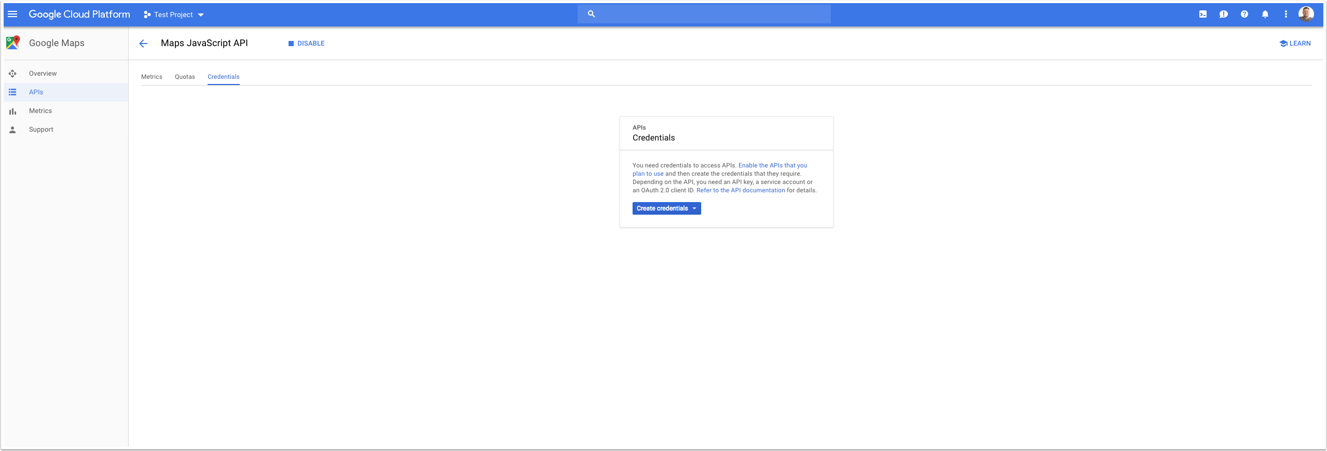Open the hamburger navigation menu

tap(12, 15)
